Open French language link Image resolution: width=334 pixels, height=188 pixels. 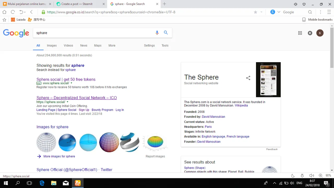238,137
